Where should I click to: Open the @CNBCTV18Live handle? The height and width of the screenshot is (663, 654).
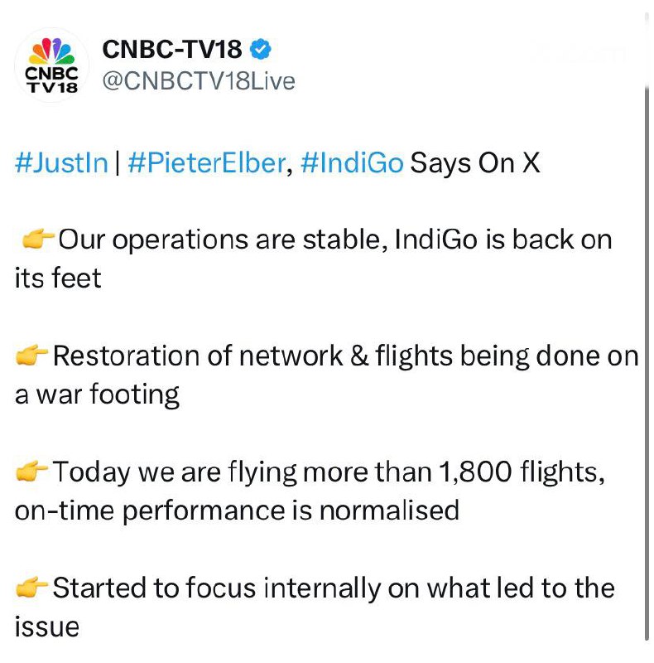[x=198, y=81]
